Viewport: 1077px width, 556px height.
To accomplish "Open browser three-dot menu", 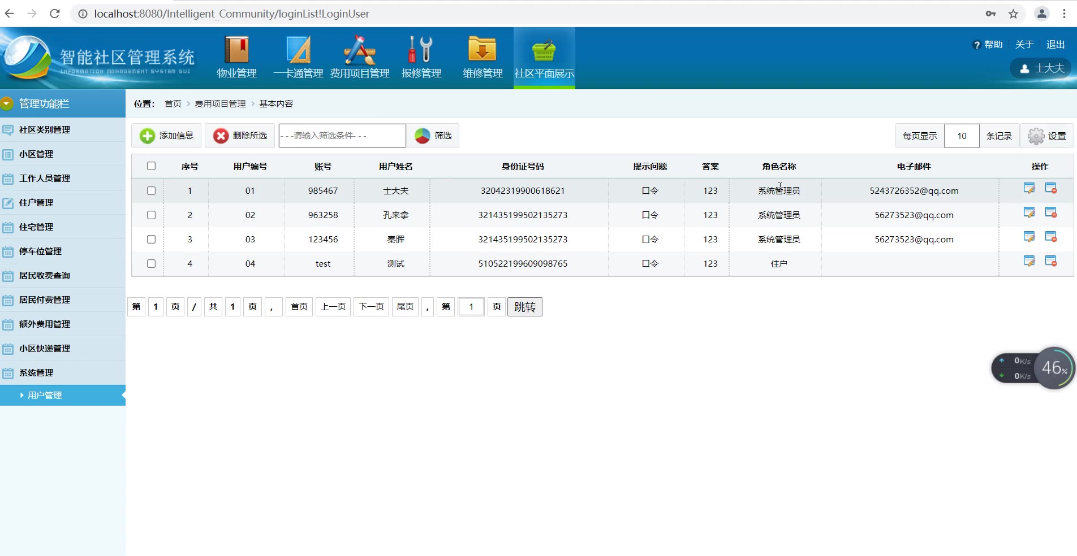I will pos(1064,14).
